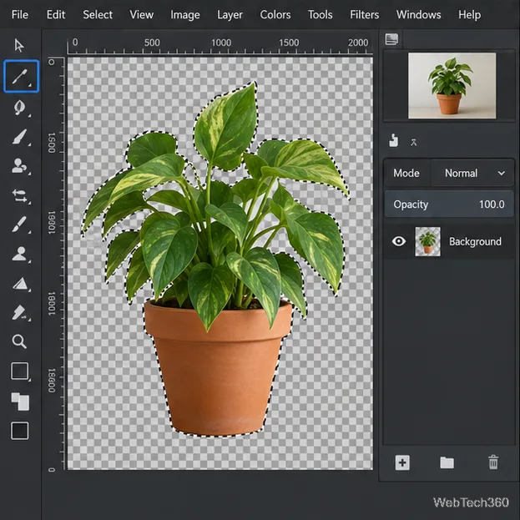
Task: Select the transform flip arrows tool
Action: pyautogui.click(x=19, y=195)
